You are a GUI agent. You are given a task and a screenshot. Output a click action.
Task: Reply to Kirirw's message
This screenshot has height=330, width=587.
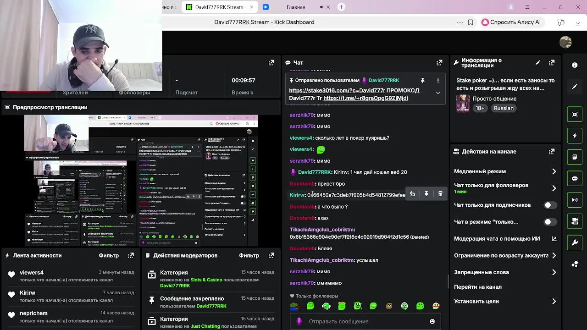tap(412, 194)
